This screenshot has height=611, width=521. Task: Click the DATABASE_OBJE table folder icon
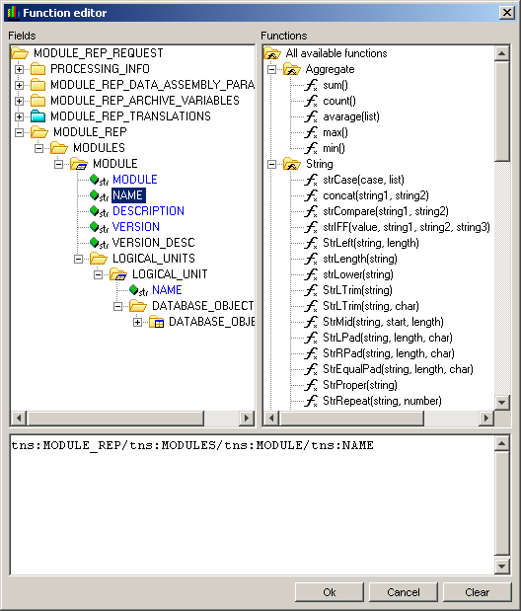pos(157,322)
